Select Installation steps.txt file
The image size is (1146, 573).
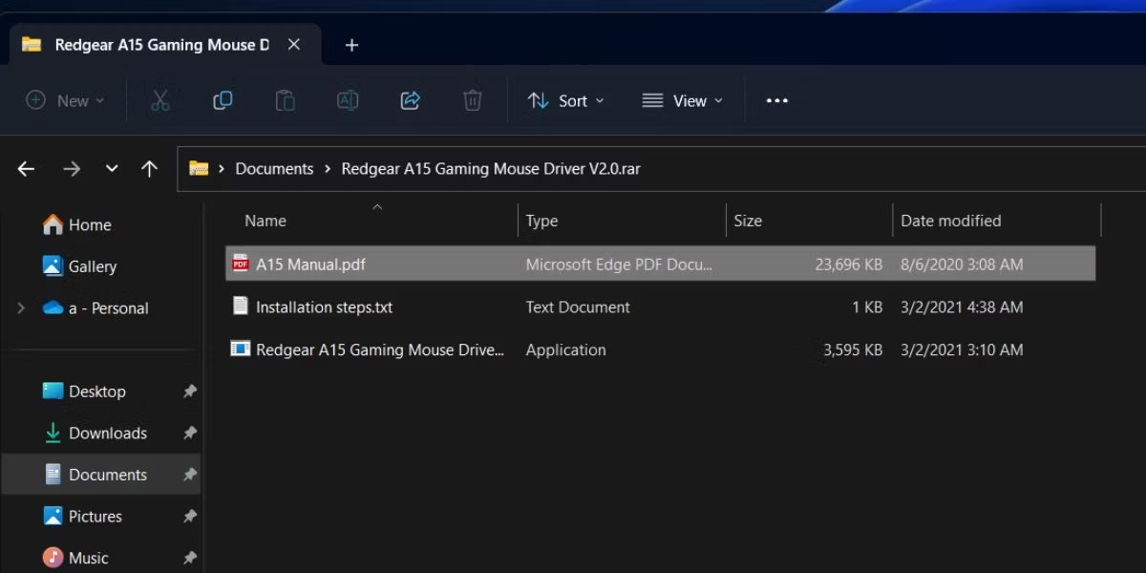(x=660, y=308)
